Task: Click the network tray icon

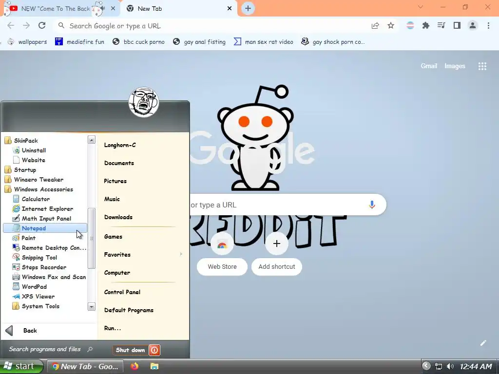Action: click(x=439, y=366)
